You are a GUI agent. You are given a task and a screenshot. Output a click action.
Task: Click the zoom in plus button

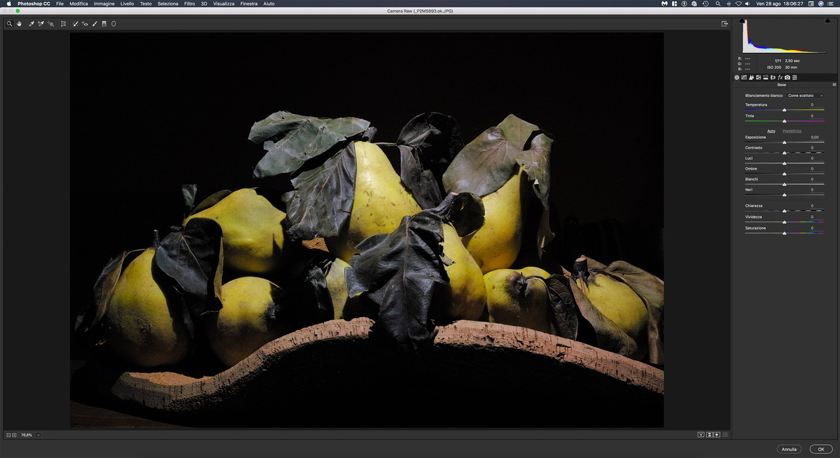[14, 434]
